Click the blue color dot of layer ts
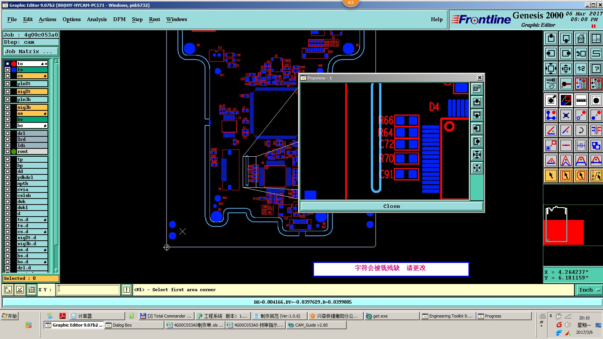 14,70
